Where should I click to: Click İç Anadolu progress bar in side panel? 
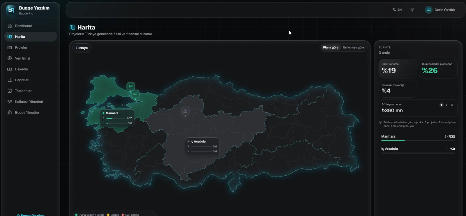[x=418, y=153]
